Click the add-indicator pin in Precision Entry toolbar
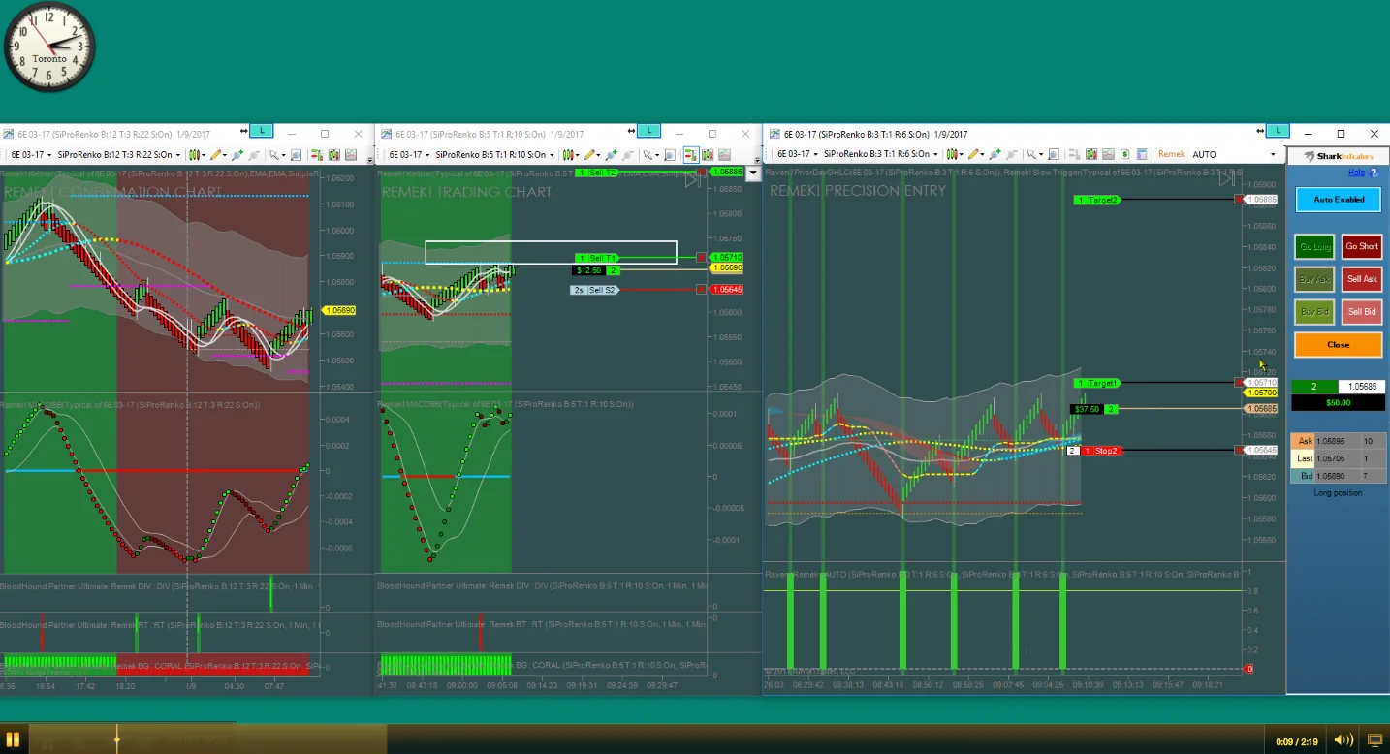Screen dimensions: 1390x754 coord(995,154)
